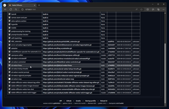
Task: Open the collections icon
Action: 158,10
